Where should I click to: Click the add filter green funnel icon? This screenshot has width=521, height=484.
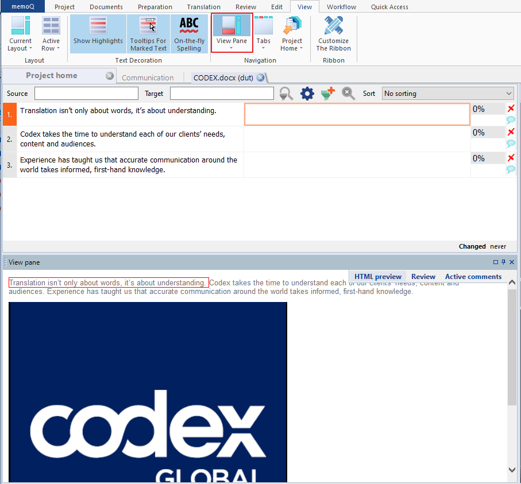point(327,93)
